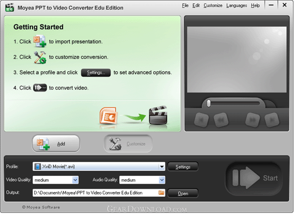Click the Moyea Software copyright text
Viewport: 295px width, 214px height.
41,207
